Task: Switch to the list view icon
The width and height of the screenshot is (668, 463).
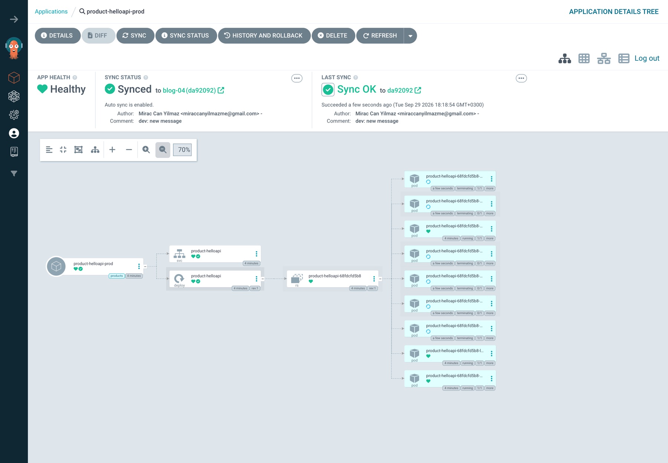Action: click(x=624, y=59)
